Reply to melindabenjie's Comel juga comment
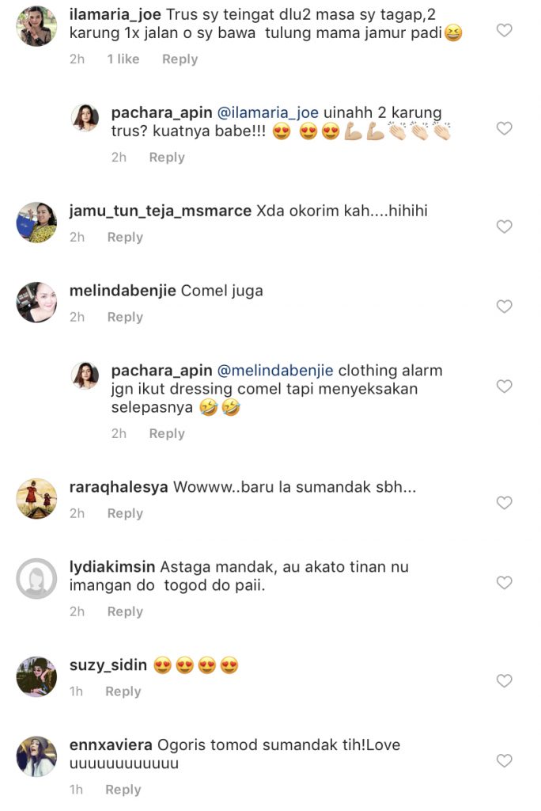Image resolution: width=541 pixels, height=811 pixels. click(125, 317)
